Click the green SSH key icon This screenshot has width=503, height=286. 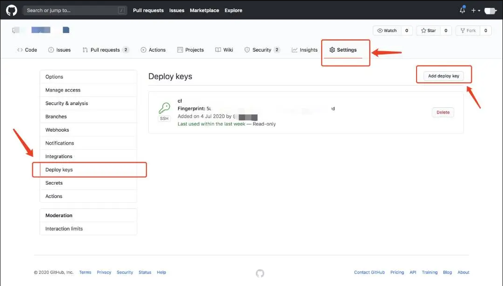164,108
